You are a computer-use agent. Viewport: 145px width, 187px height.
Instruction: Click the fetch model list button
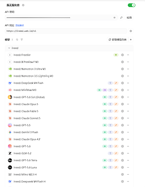(118, 40)
